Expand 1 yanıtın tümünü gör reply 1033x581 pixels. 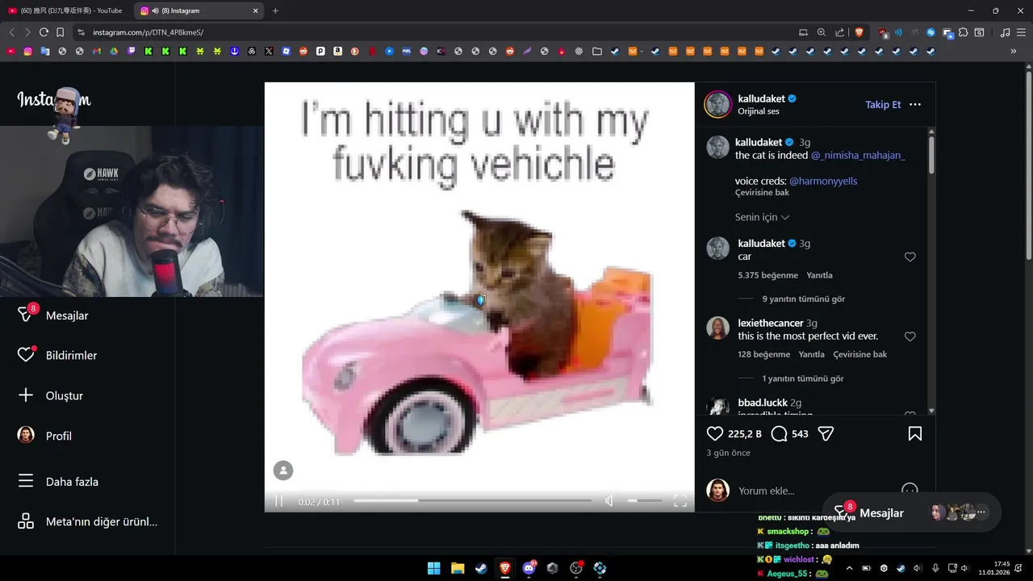coord(802,378)
